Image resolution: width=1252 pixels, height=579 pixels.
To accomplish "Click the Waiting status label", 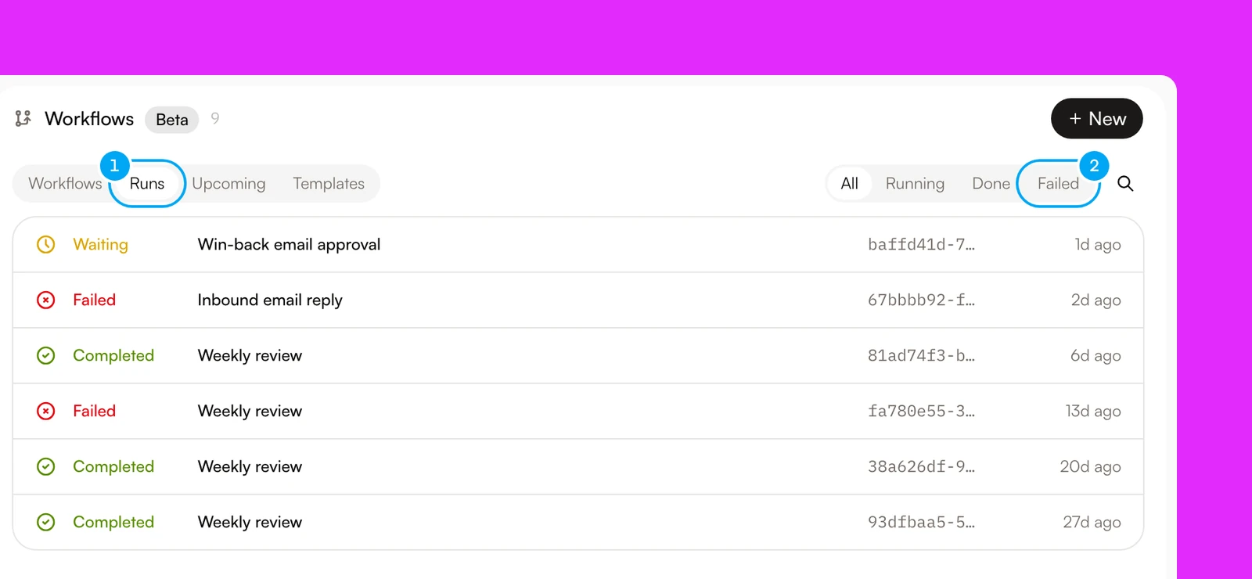I will tap(100, 244).
